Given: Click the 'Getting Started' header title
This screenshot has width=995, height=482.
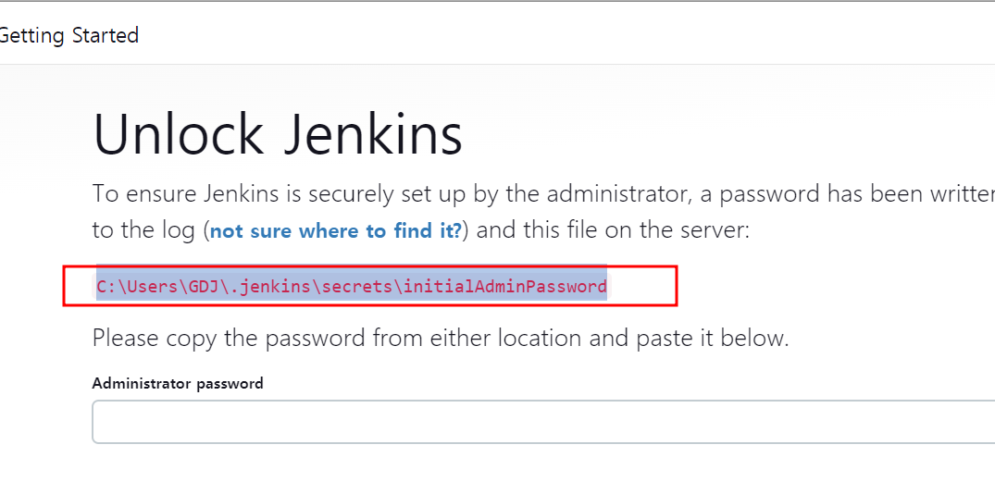Looking at the screenshot, I should (68, 35).
